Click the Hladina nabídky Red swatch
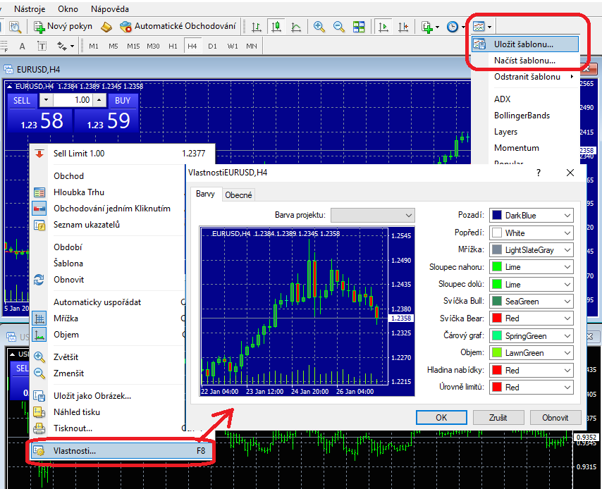Screen dimensions: 602x489 pos(497,370)
